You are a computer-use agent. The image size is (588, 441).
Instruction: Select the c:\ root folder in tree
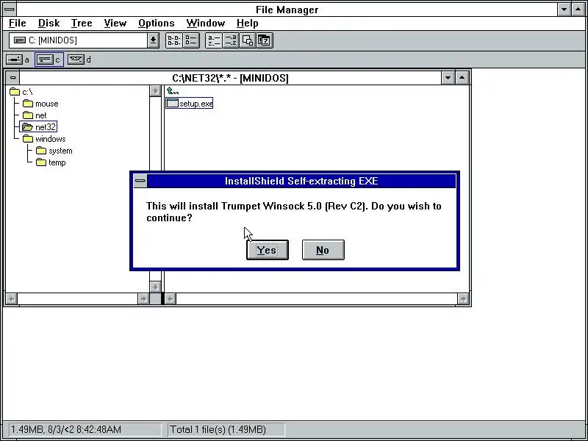(21, 92)
